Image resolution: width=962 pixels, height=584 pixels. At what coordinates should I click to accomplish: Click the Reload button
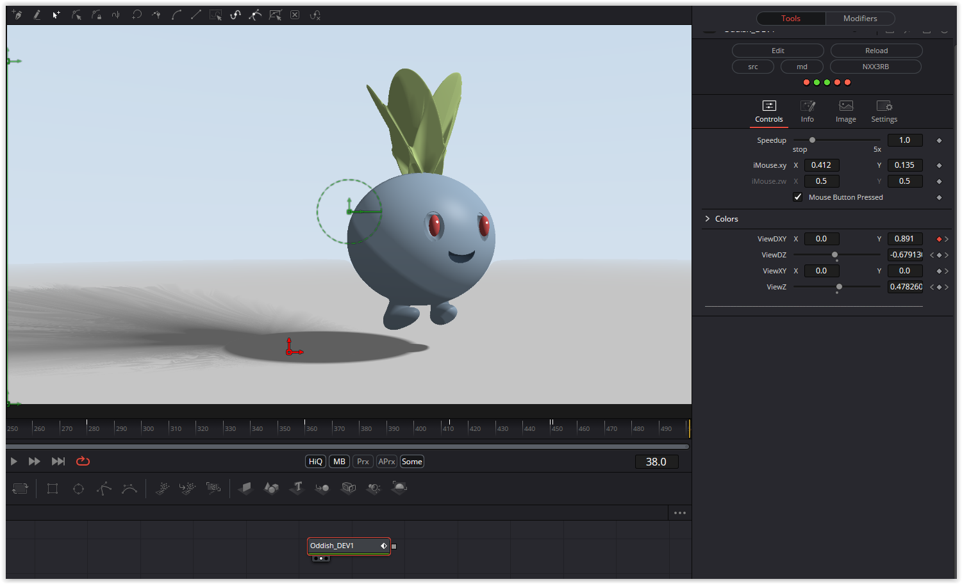point(877,51)
